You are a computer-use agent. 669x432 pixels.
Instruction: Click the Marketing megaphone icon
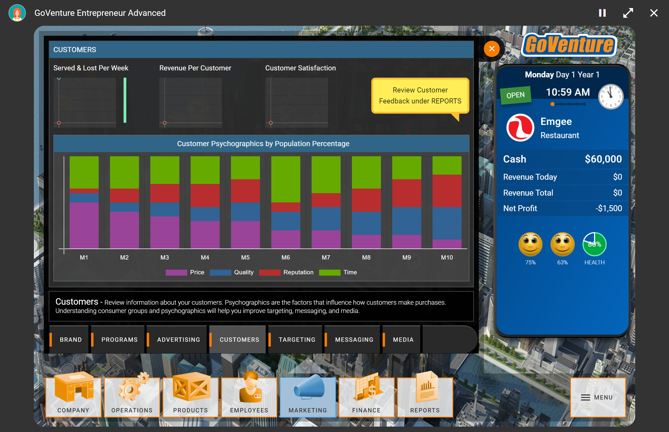[x=307, y=397]
